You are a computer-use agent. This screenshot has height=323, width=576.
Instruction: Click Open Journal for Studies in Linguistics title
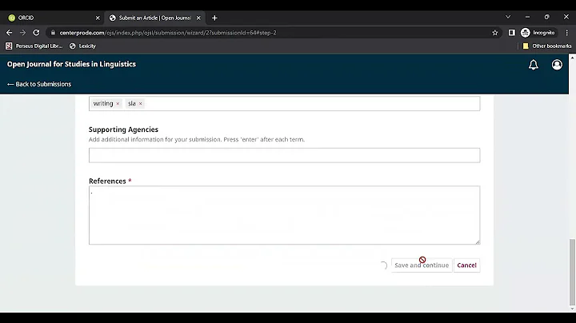[71, 64]
